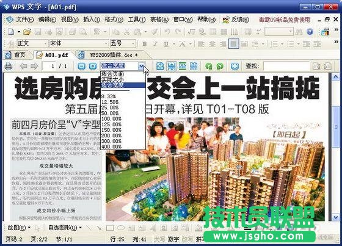Open the 工具 menu

[x=137, y=20]
